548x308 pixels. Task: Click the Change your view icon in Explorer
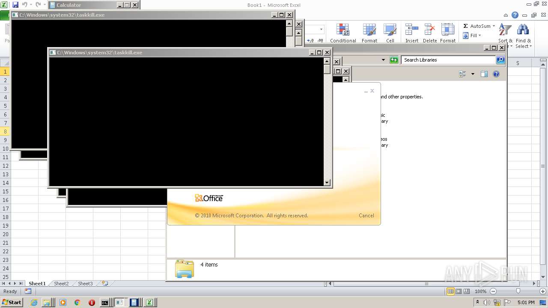(x=462, y=74)
